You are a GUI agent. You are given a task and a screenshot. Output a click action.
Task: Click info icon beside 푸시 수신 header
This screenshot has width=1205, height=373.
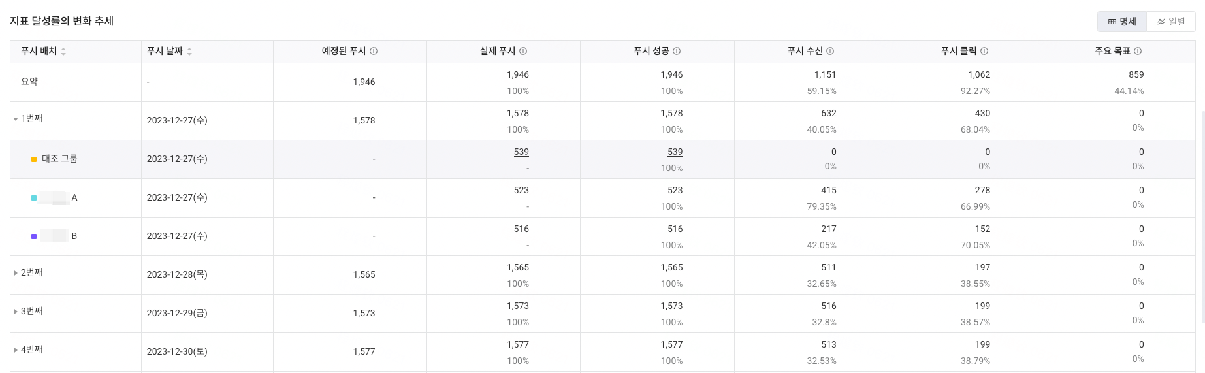(830, 51)
